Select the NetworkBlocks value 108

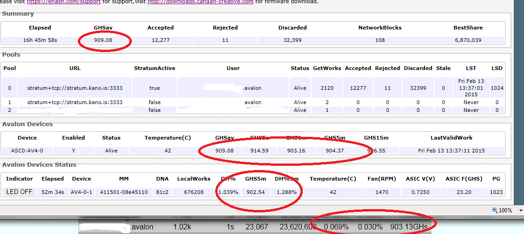click(x=380, y=40)
